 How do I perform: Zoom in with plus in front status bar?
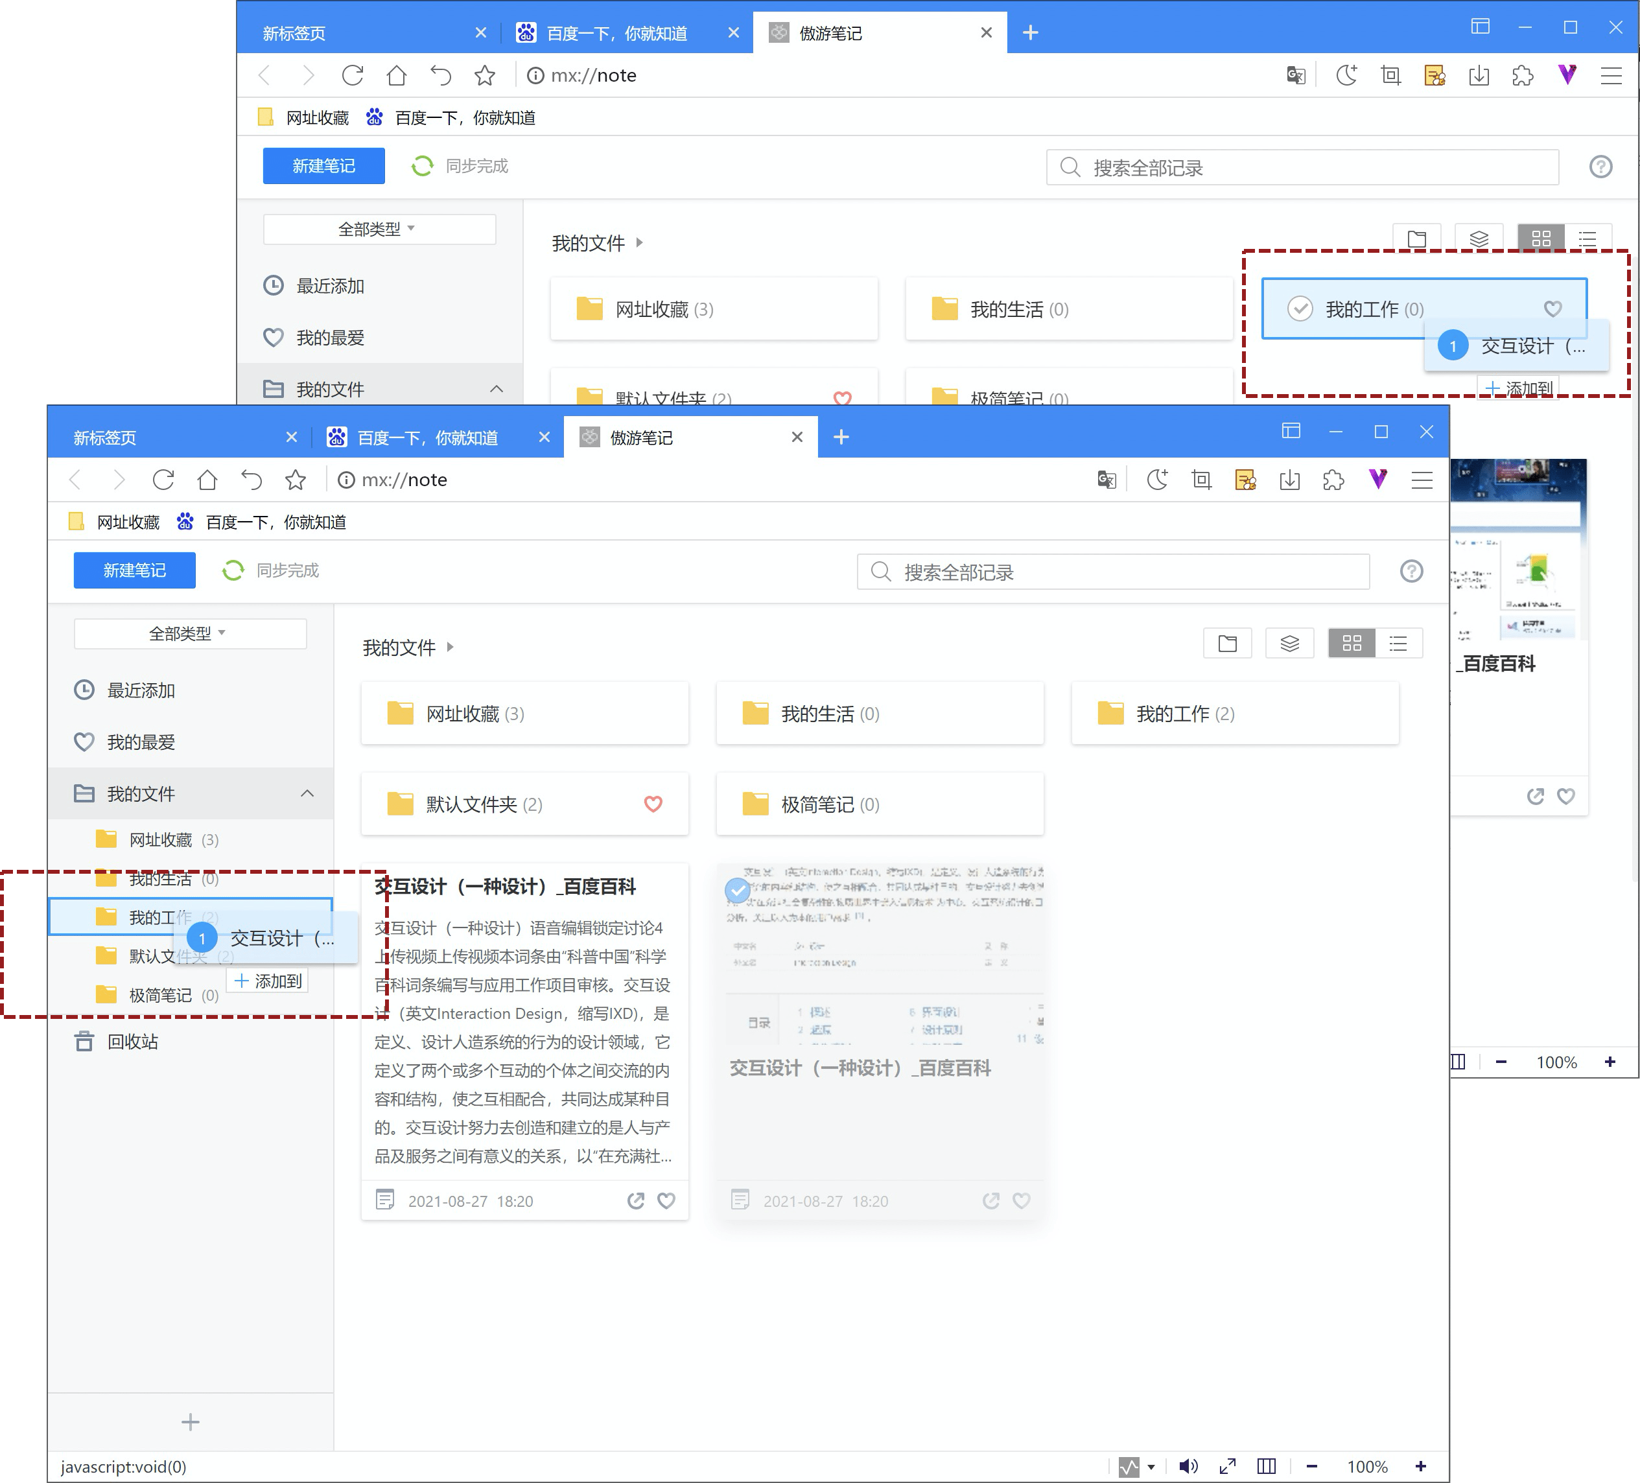pos(1420,1466)
